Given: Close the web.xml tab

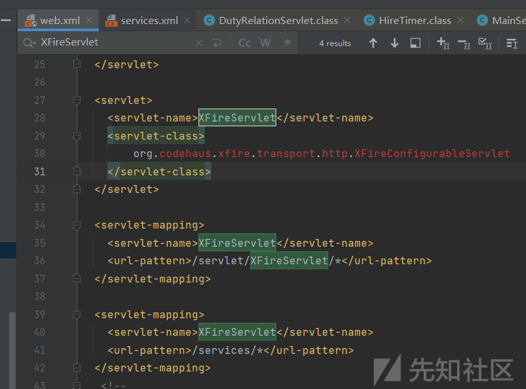Looking at the screenshot, I should 89,20.
